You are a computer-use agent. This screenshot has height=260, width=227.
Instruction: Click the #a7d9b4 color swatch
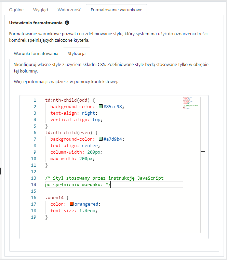point(101,139)
